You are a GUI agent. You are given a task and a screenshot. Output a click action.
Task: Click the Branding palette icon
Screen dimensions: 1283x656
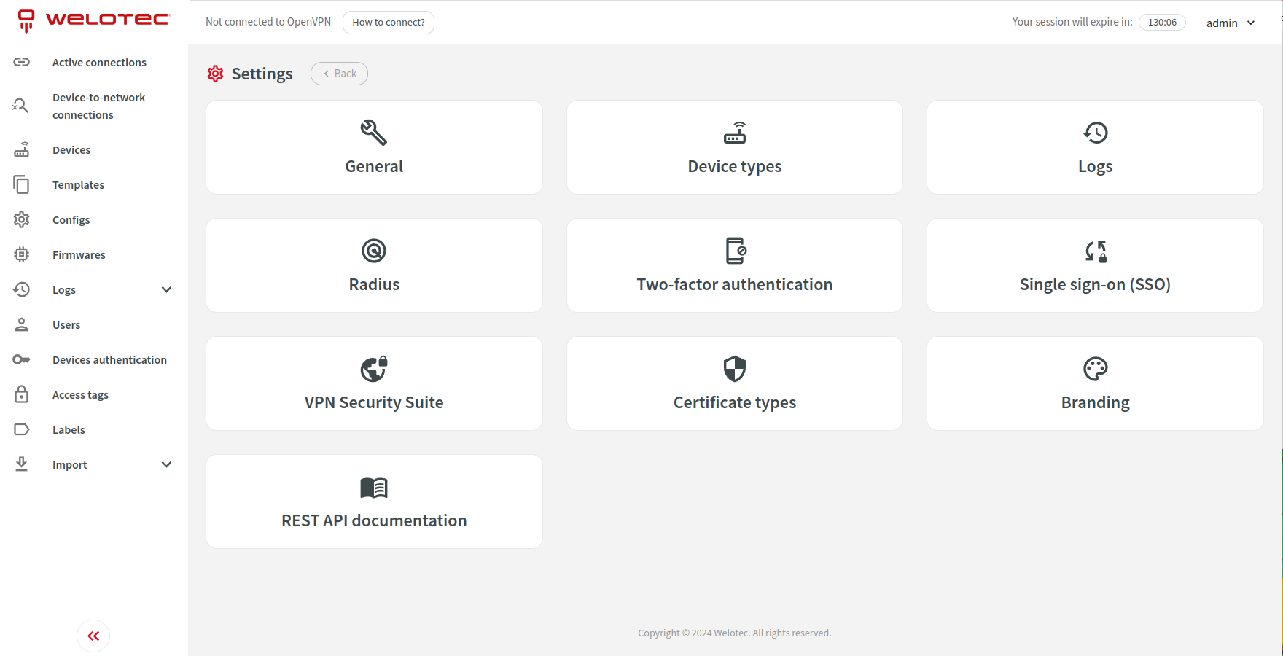(1095, 369)
